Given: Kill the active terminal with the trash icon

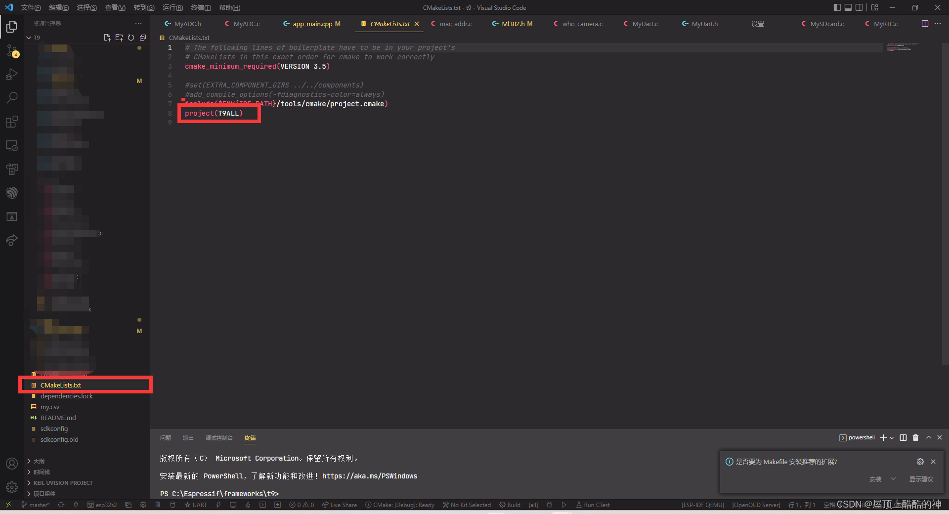Looking at the screenshot, I should pos(915,438).
